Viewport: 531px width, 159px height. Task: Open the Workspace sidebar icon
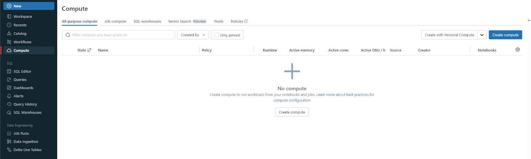[9, 16]
